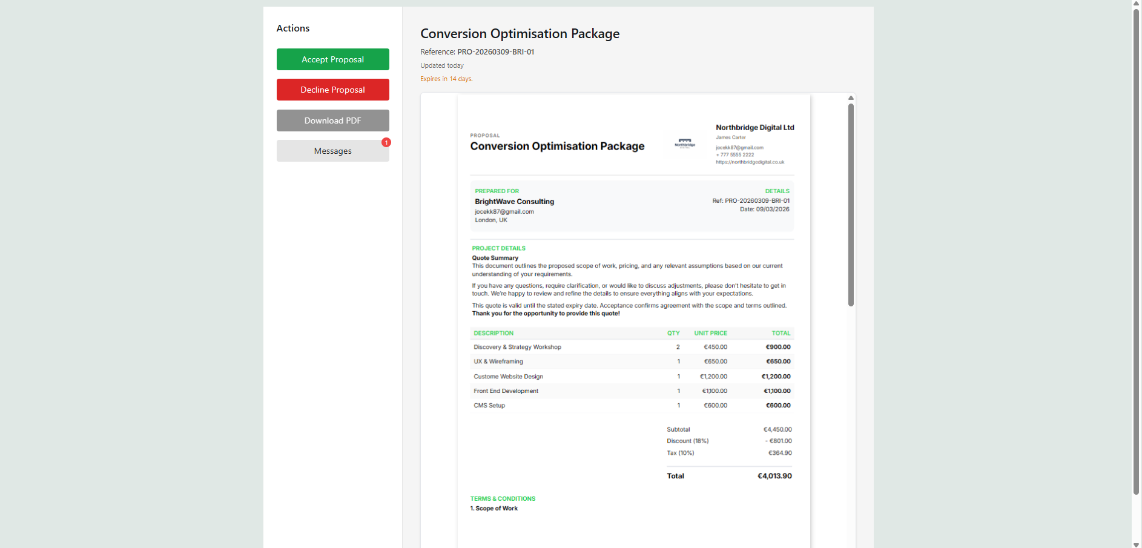The height and width of the screenshot is (548, 1142).
Task: Click the page heading 'Conversion Optimisation Package'
Action: click(x=520, y=34)
